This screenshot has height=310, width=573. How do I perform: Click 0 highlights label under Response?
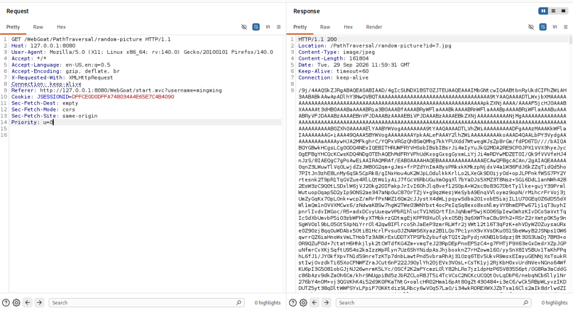[x=555, y=303]
